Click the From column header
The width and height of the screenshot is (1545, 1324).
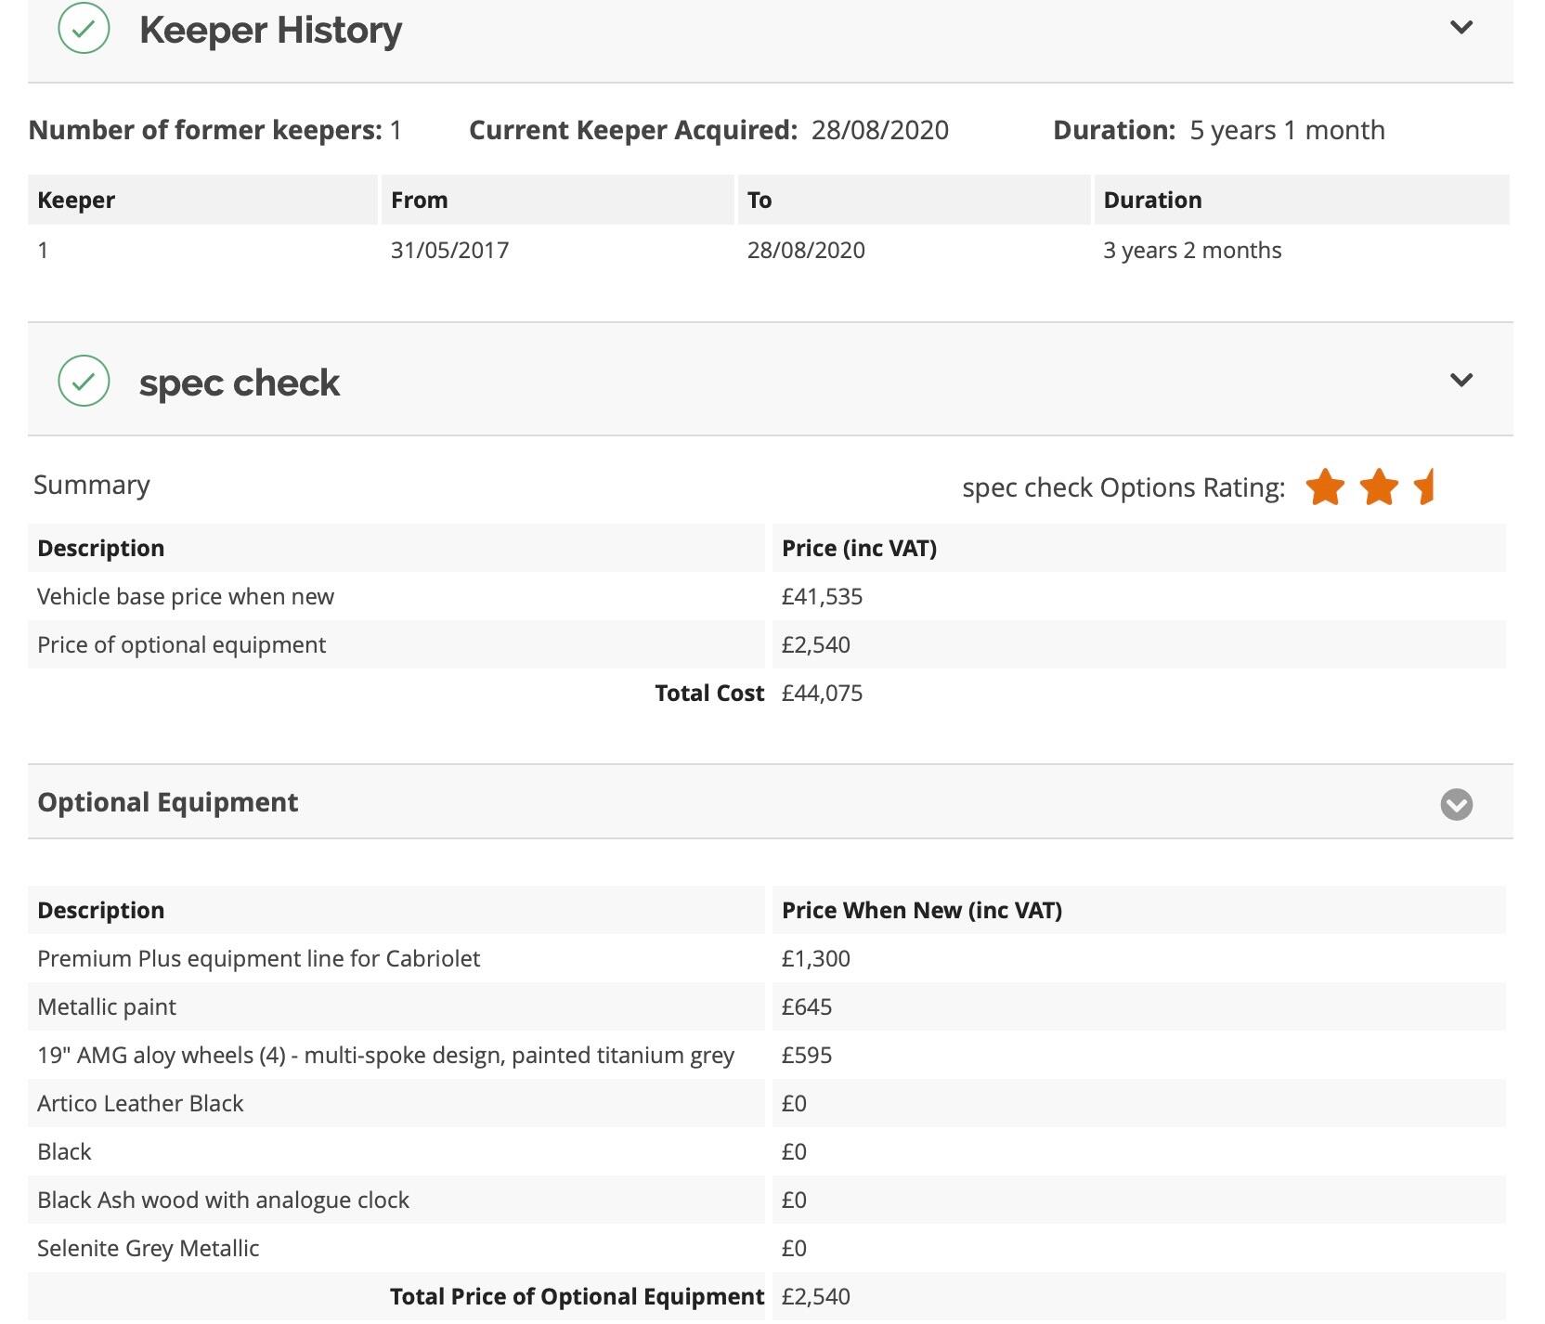pyautogui.click(x=557, y=200)
